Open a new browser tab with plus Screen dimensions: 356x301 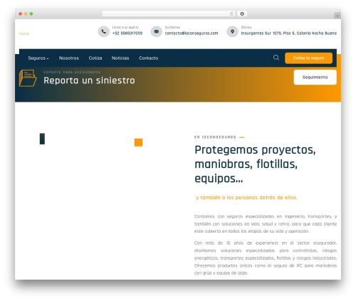(337, 16)
